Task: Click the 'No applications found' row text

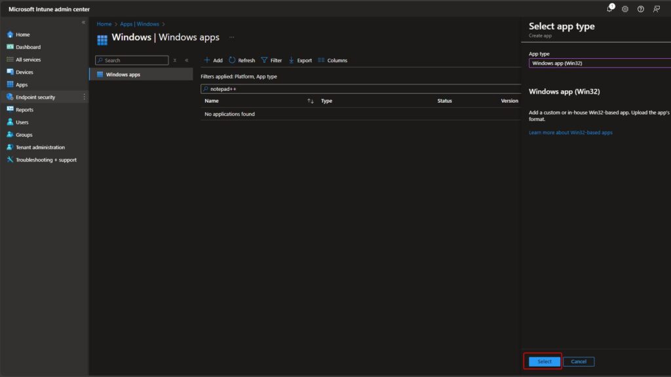Action: 229,114
